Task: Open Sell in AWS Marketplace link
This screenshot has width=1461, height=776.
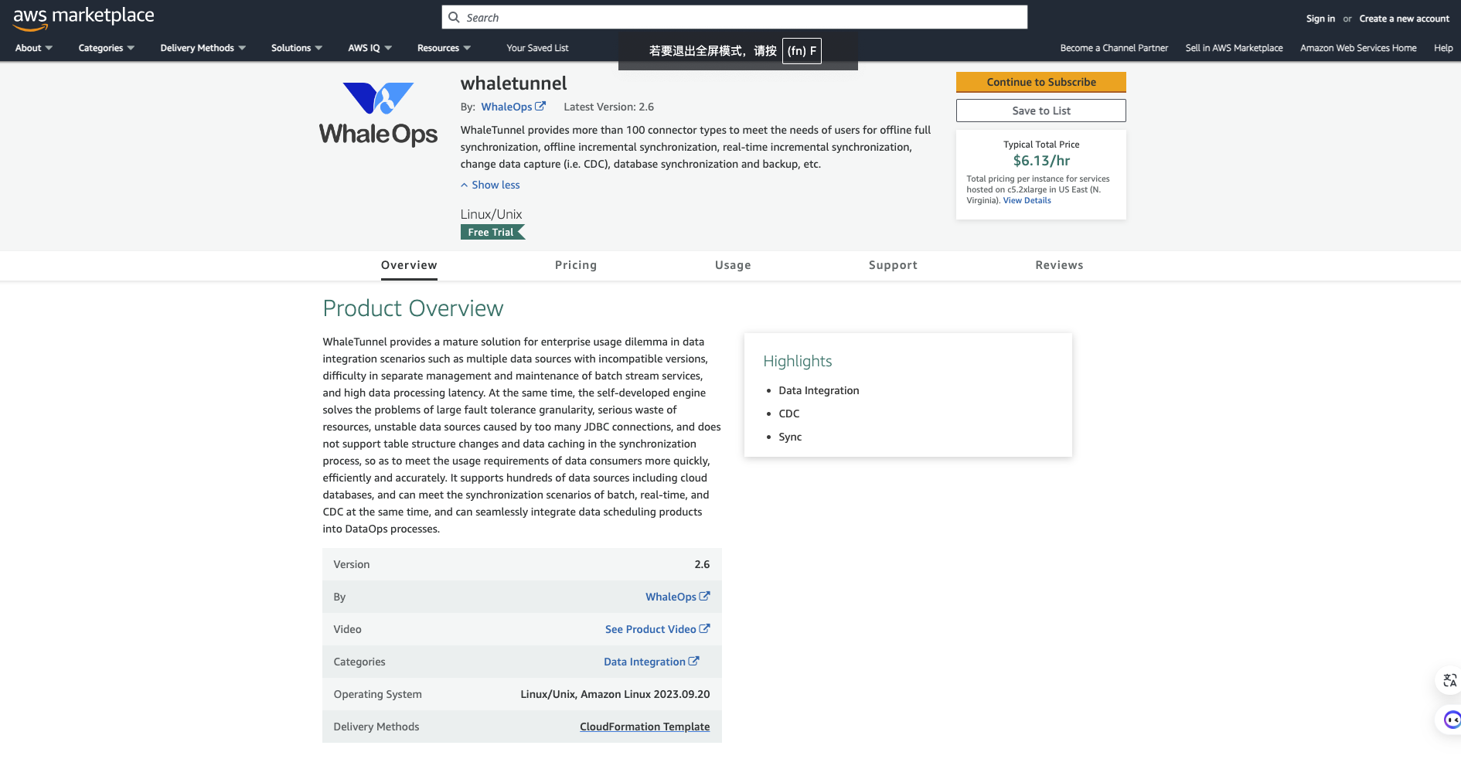Action: pos(1234,48)
